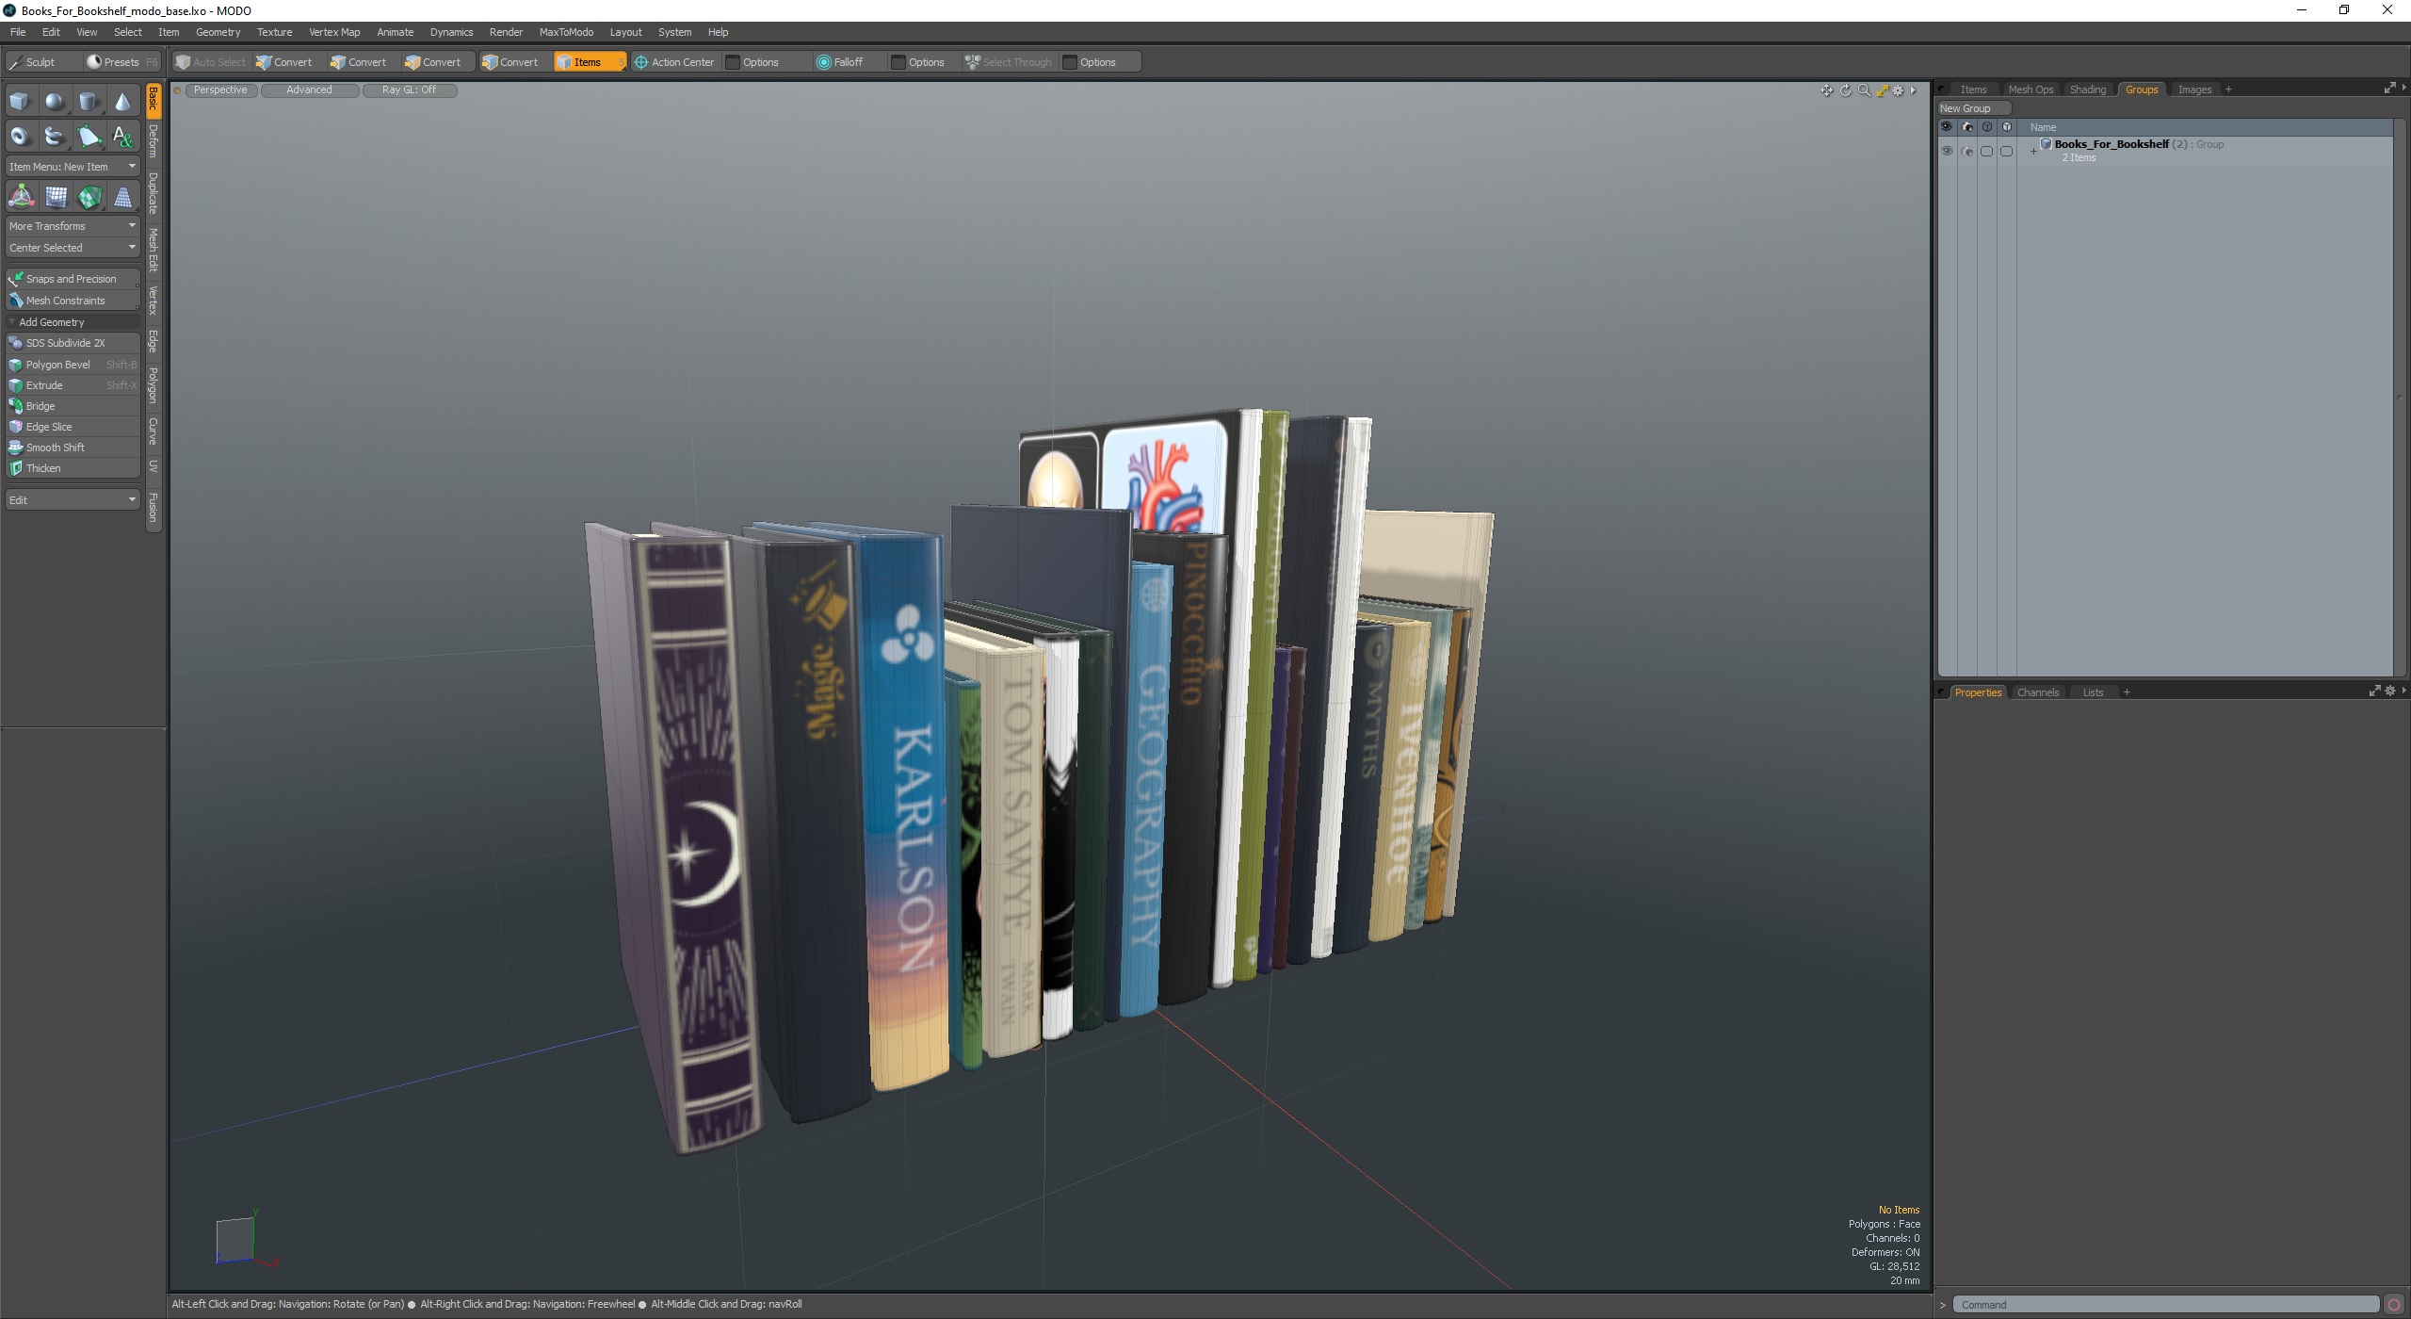This screenshot has width=2411, height=1319.
Task: Select the Bridge tool
Action: (x=73, y=406)
